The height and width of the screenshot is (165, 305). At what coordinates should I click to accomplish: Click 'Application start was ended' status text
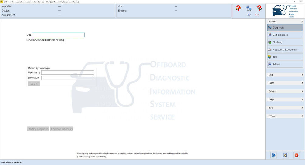(x=12, y=162)
